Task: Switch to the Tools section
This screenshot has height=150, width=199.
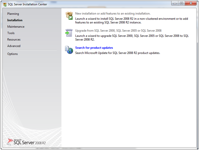Action: (11, 33)
